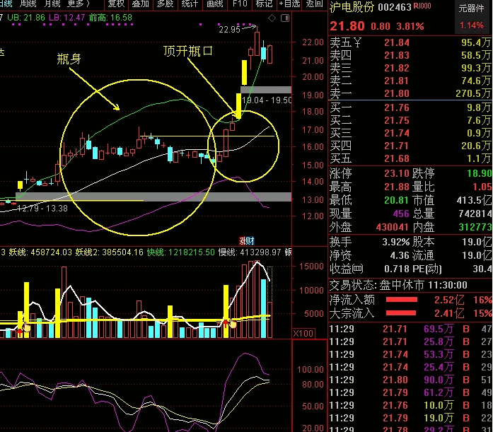Switch to 周线 weekly chart period
This screenshot has width=493, height=432.
28,4
